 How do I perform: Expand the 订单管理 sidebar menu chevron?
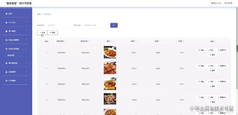[x=27, y=80]
